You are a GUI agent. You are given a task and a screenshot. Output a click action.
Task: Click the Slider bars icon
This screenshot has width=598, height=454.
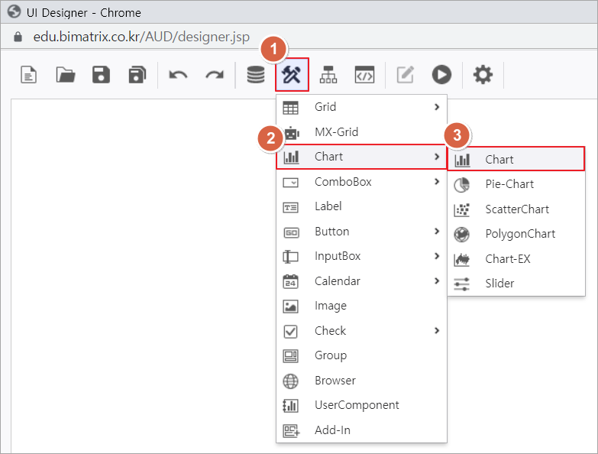tap(461, 284)
